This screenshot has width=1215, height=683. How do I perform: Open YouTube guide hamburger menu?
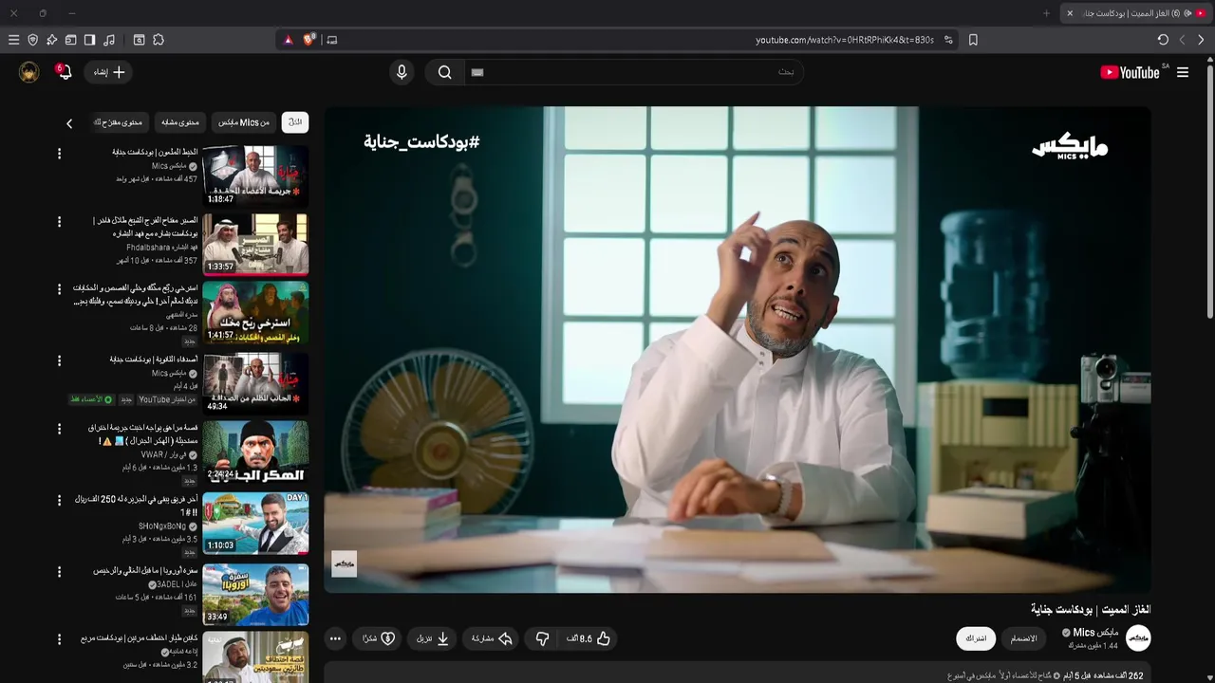pos(1183,72)
